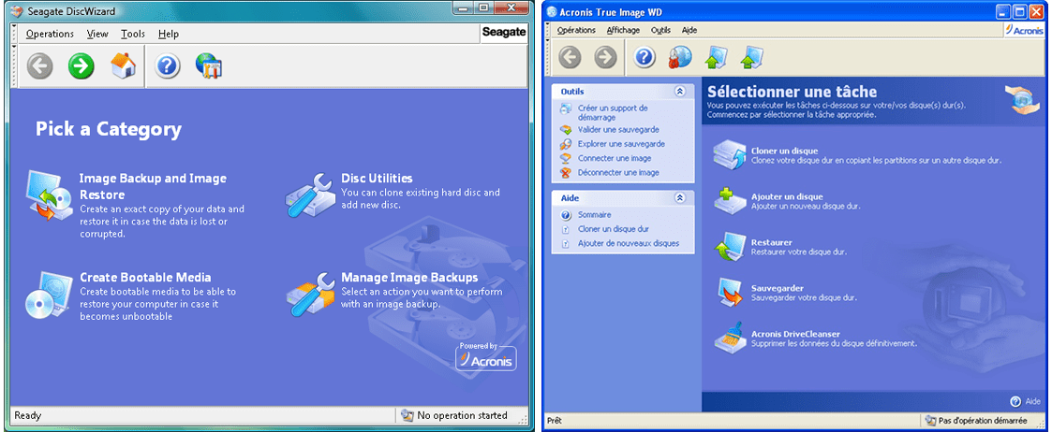Image resolution: width=1052 pixels, height=432 pixels.
Task: Go back in Seagate DiscWizard toolbar
Action: [x=40, y=65]
